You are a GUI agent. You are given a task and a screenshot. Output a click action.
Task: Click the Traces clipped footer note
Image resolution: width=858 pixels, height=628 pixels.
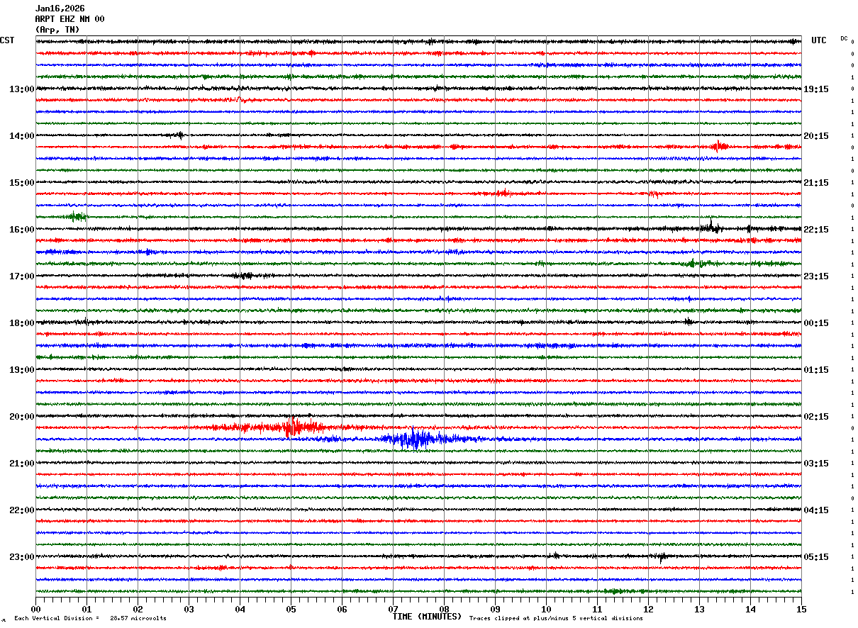tap(556, 618)
